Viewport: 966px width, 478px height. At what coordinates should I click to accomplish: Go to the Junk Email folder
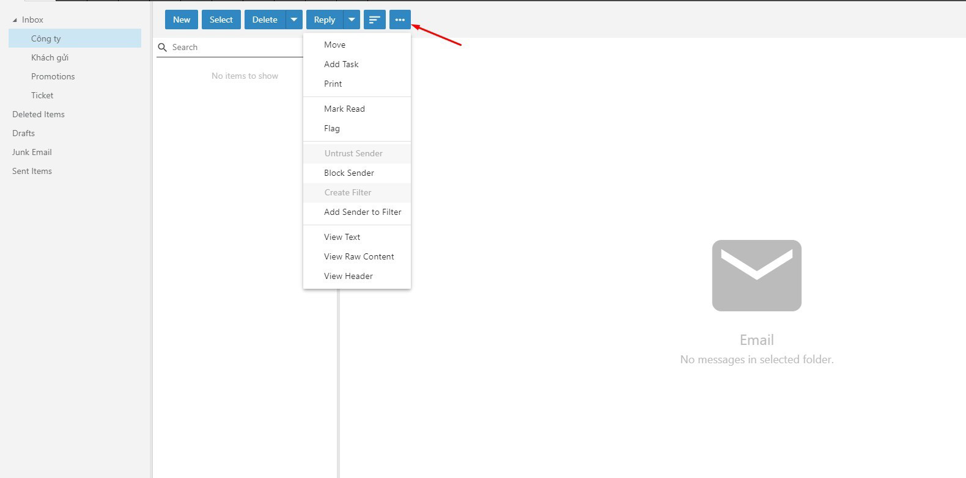[32, 152]
